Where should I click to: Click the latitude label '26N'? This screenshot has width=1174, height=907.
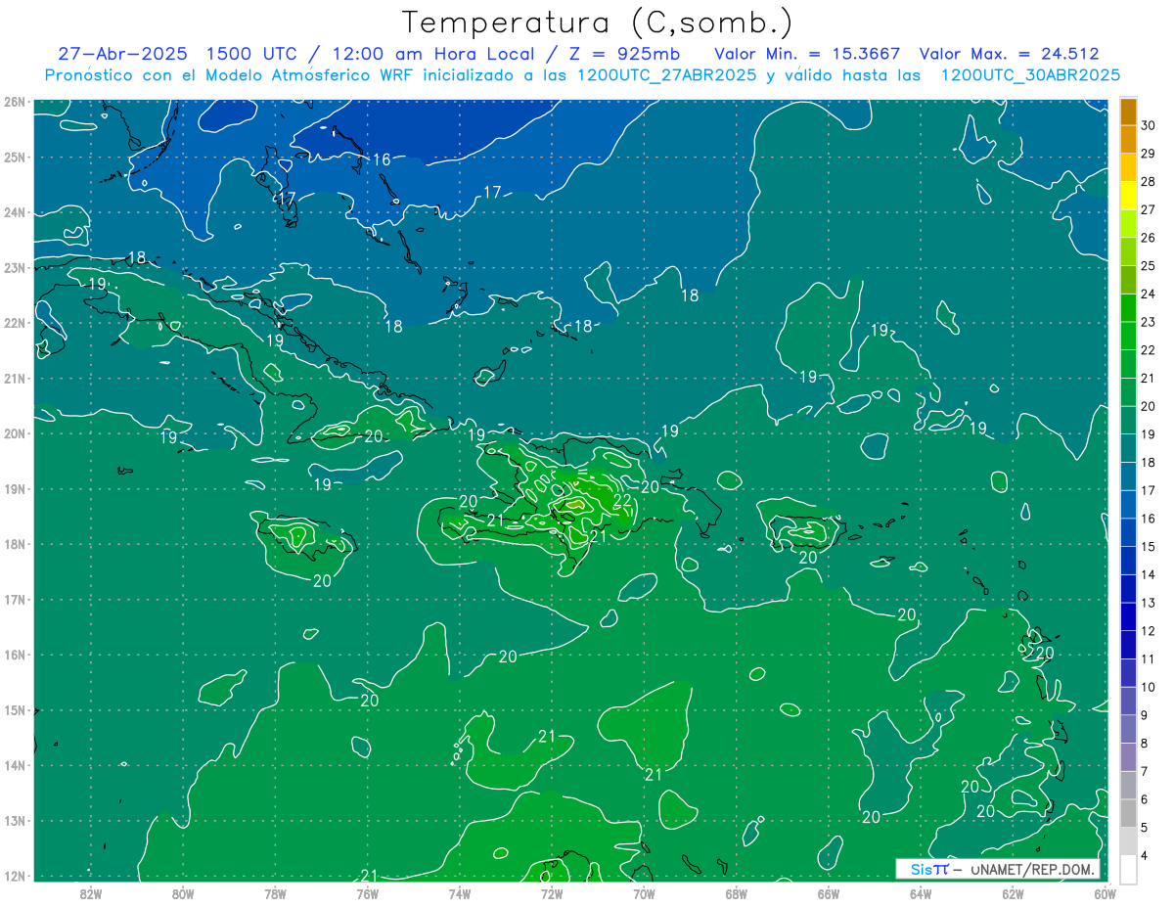14,102
